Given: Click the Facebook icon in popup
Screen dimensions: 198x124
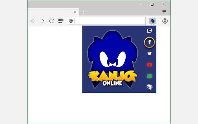Looking at the screenshot, I should click(149, 42).
